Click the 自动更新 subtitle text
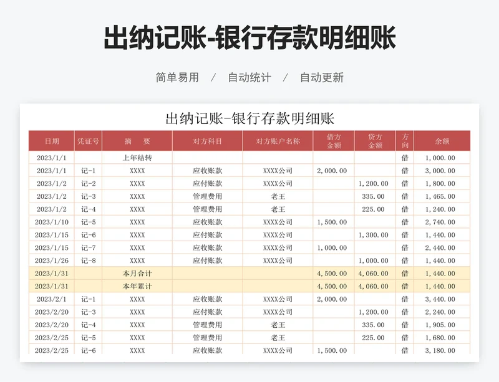 pos(322,77)
